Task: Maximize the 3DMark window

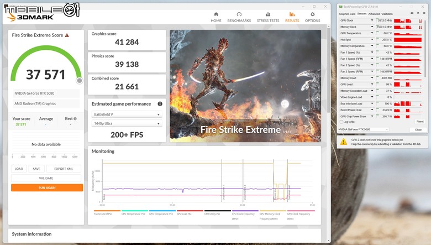Action: click(314, 6)
